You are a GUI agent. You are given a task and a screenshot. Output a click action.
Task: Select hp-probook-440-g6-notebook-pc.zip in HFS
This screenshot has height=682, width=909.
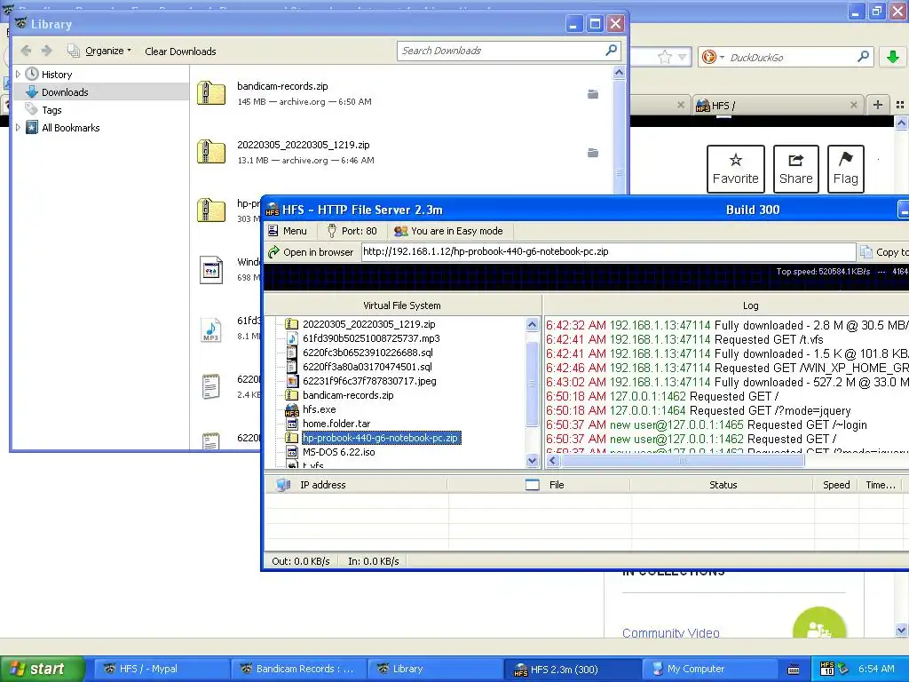[381, 438]
